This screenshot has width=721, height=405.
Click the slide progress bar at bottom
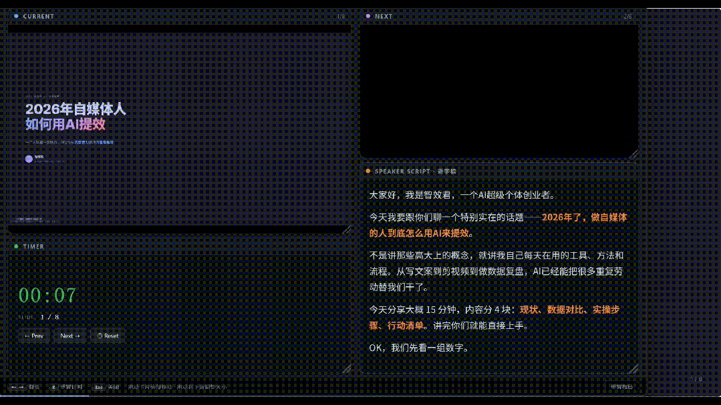pyautogui.click(x=323, y=396)
